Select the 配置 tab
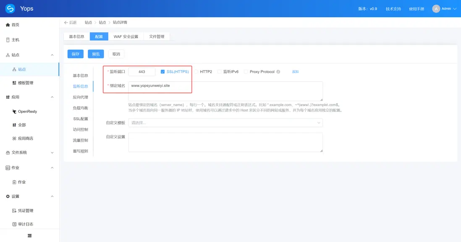This screenshot has height=242, width=461. (x=99, y=37)
